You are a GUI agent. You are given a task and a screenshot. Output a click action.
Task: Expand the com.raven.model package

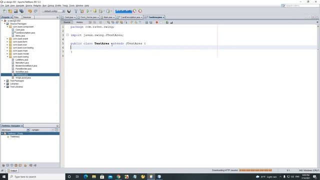(7, 53)
